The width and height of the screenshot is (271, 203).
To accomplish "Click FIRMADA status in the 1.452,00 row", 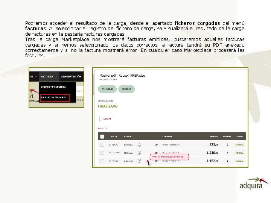I will tap(239, 161).
